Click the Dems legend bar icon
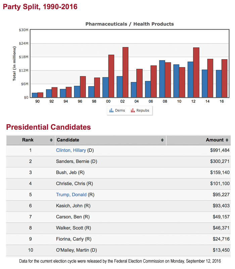The image size is (235, 269). [x=111, y=110]
